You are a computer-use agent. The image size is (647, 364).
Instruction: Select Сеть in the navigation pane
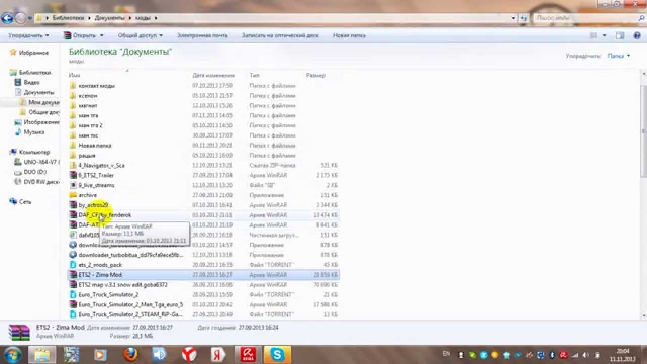coord(25,202)
